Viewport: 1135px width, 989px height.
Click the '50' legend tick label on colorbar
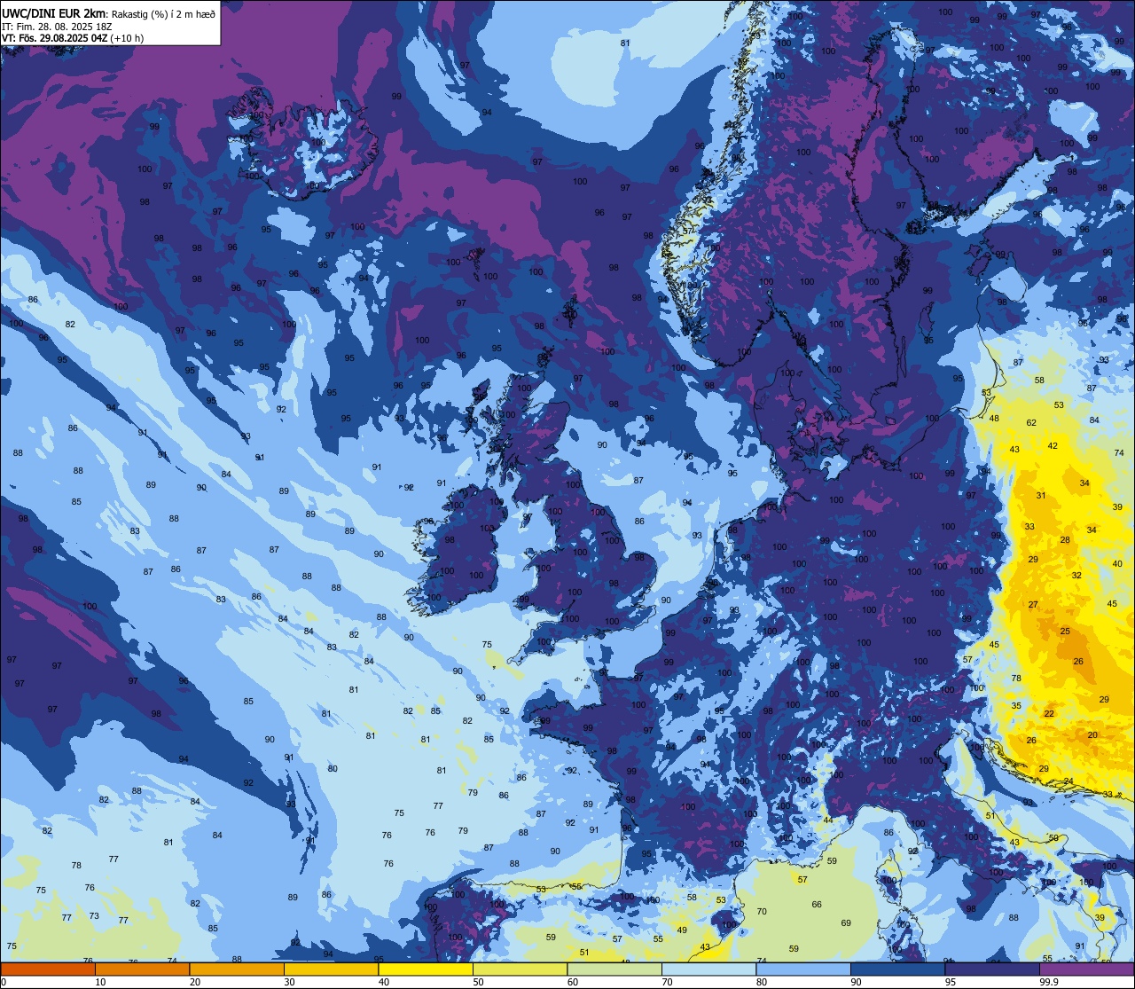(478, 982)
